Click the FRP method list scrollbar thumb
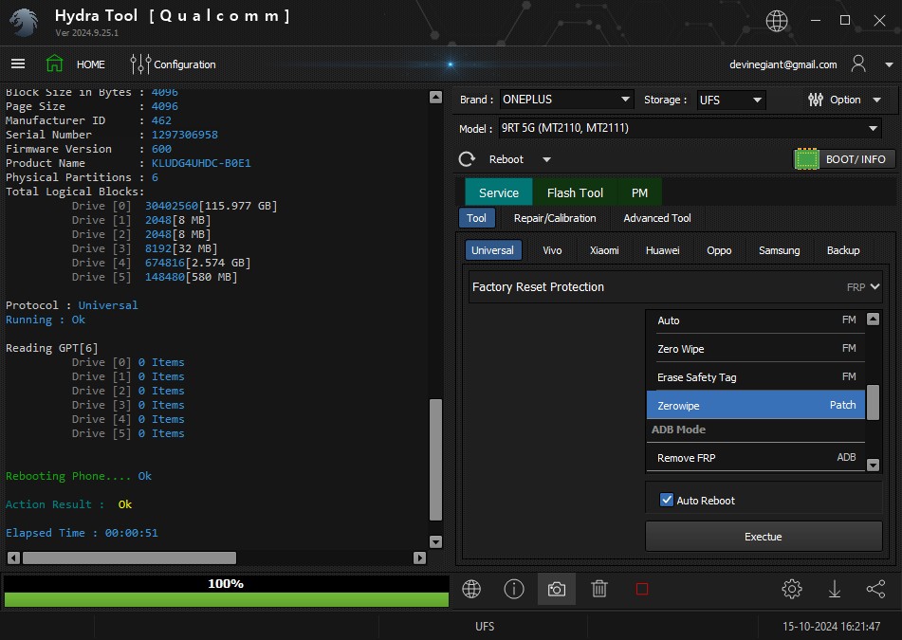Image resolution: width=902 pixels, height=640 pixels. [873, 403]
